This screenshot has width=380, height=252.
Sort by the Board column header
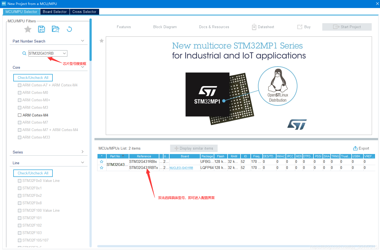tap(185, 156)
